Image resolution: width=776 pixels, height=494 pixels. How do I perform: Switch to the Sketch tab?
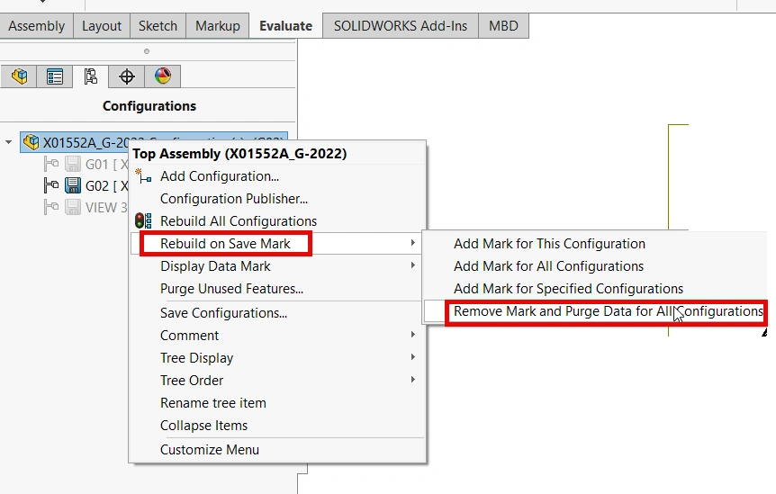(x=158, y=26)
